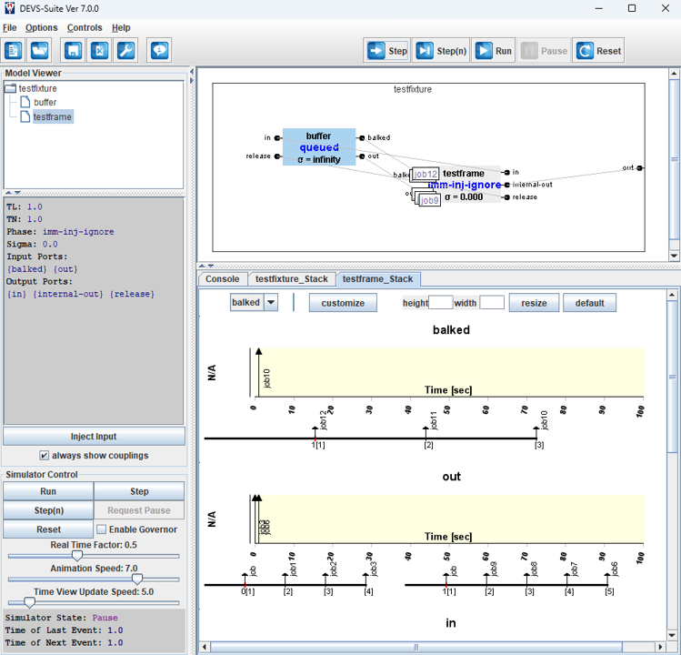Switch to the Console tab

pos(222,279)
